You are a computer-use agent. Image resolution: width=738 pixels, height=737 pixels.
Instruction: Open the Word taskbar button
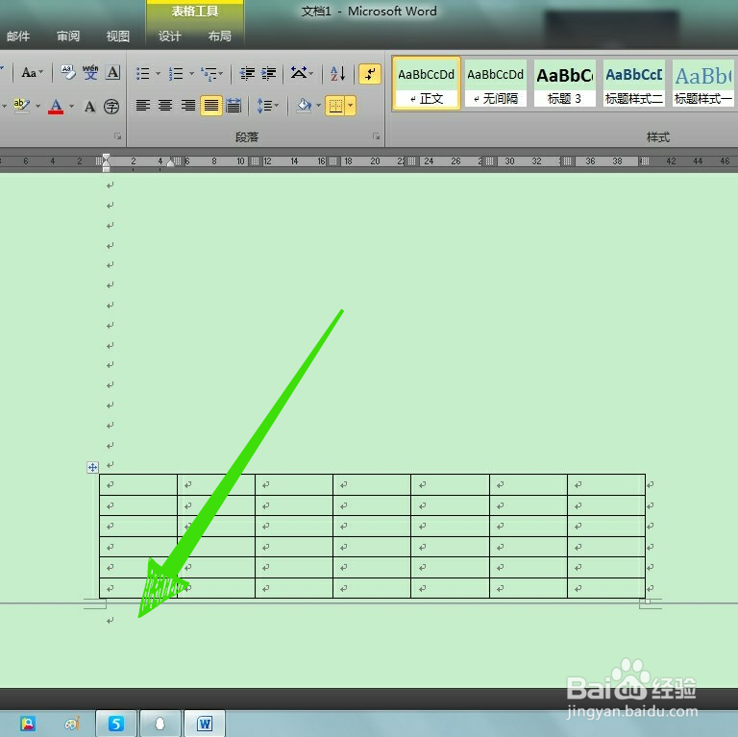click(x=205, y=724)
